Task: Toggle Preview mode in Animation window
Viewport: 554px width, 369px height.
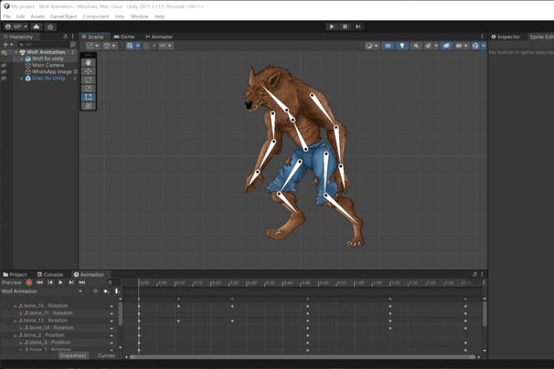Action: [12, 282]
